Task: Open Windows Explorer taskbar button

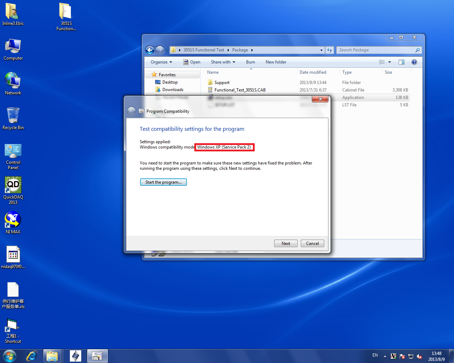Action: click(52, 356)
